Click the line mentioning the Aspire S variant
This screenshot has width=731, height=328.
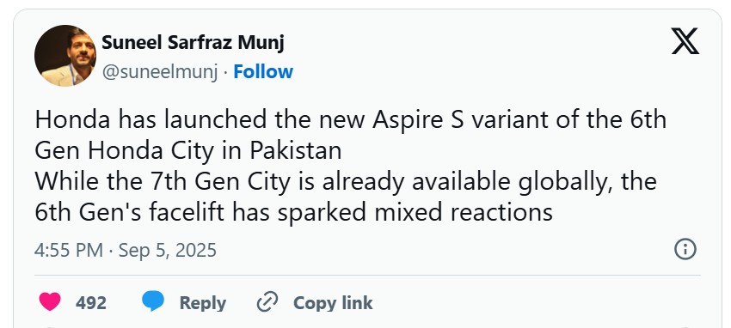tap(351, 119)
